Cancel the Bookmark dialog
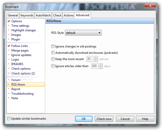Viewport: 163px width, 131px height. point(125,119)
